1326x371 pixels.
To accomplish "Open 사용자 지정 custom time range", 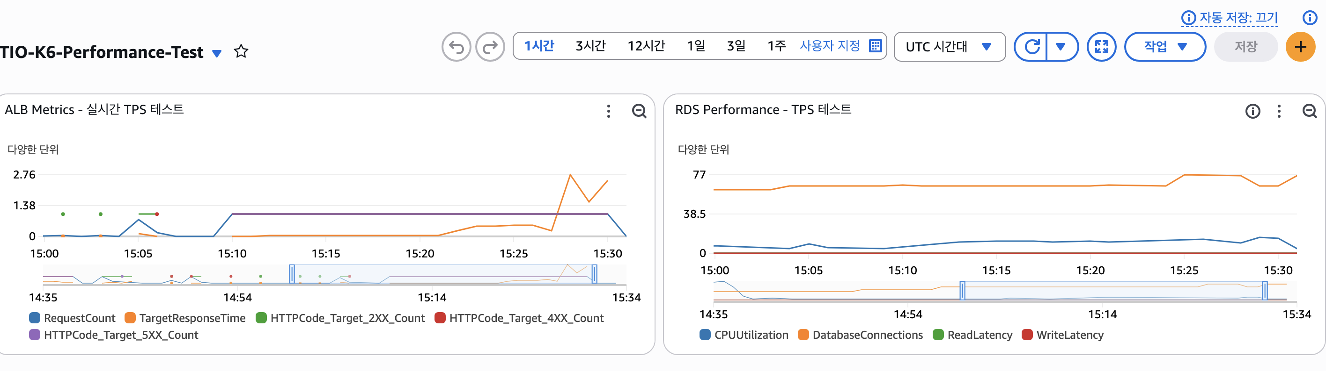I will 829,46.
